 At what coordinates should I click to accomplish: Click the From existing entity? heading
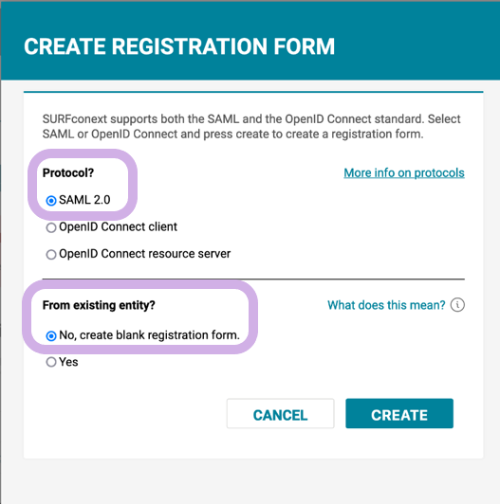click(99, 305)
